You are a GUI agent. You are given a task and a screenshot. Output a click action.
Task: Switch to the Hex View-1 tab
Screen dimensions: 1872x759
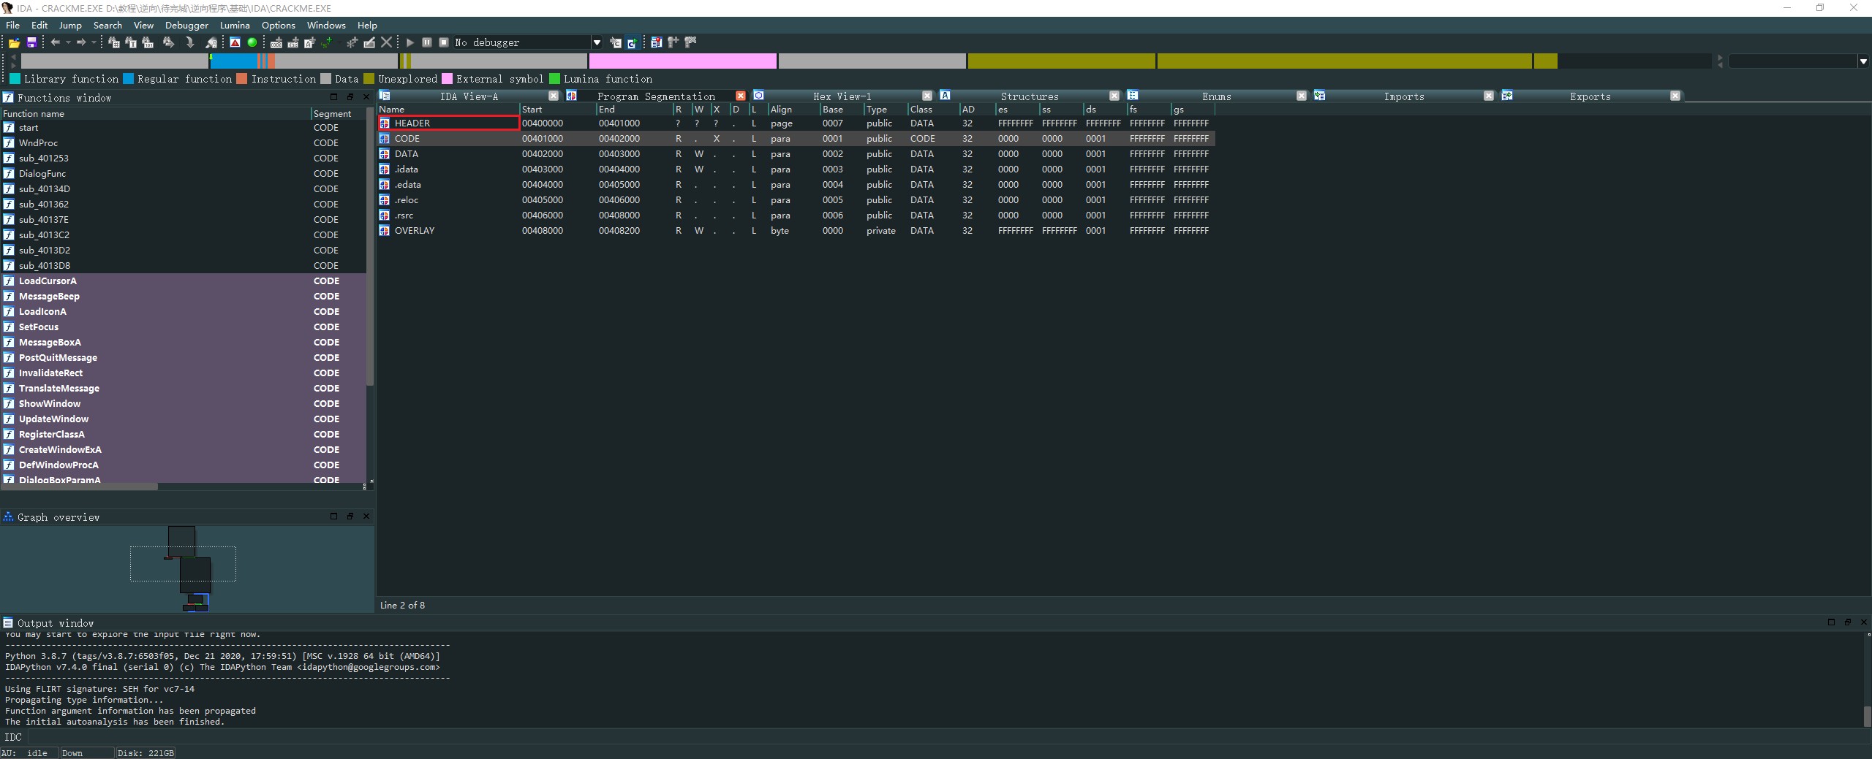point(842,96)
